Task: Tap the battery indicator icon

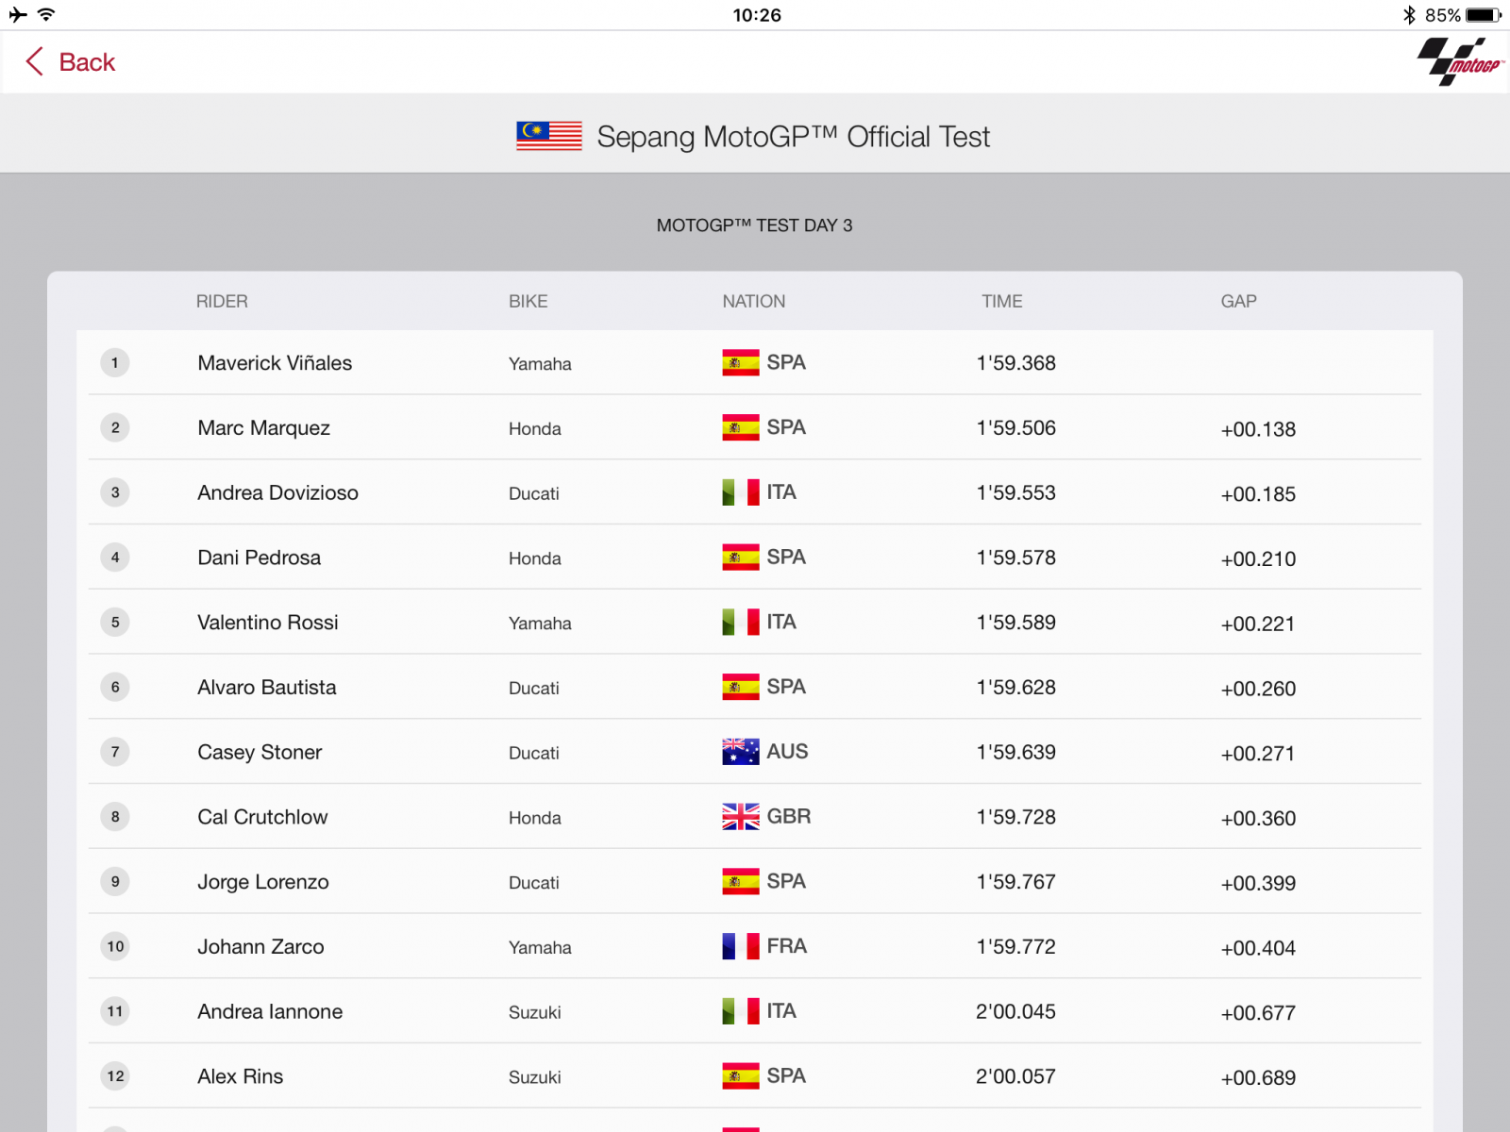Action: [x=1483, y=15]
